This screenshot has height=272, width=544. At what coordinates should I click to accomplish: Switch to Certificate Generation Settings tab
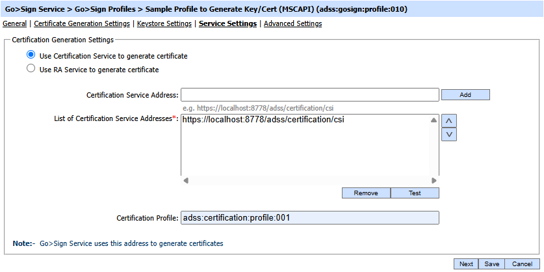point(81,24)
